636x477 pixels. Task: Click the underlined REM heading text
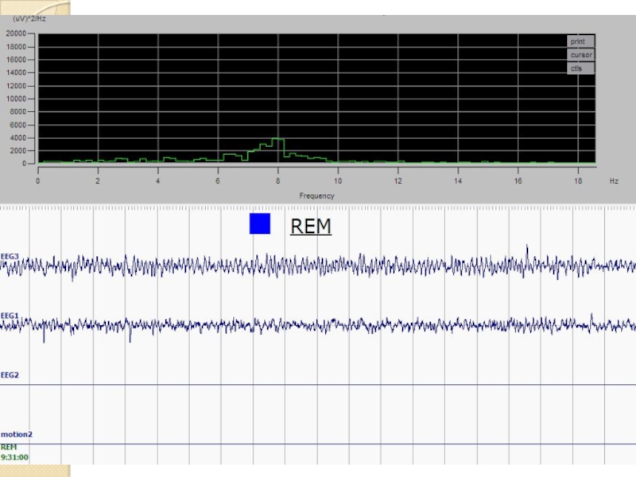pos(311,226)
